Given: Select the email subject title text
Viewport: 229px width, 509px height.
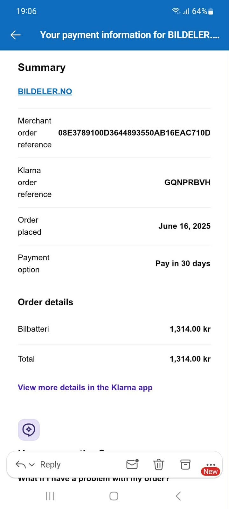Looking at the screenshot, I should [130, 35].
